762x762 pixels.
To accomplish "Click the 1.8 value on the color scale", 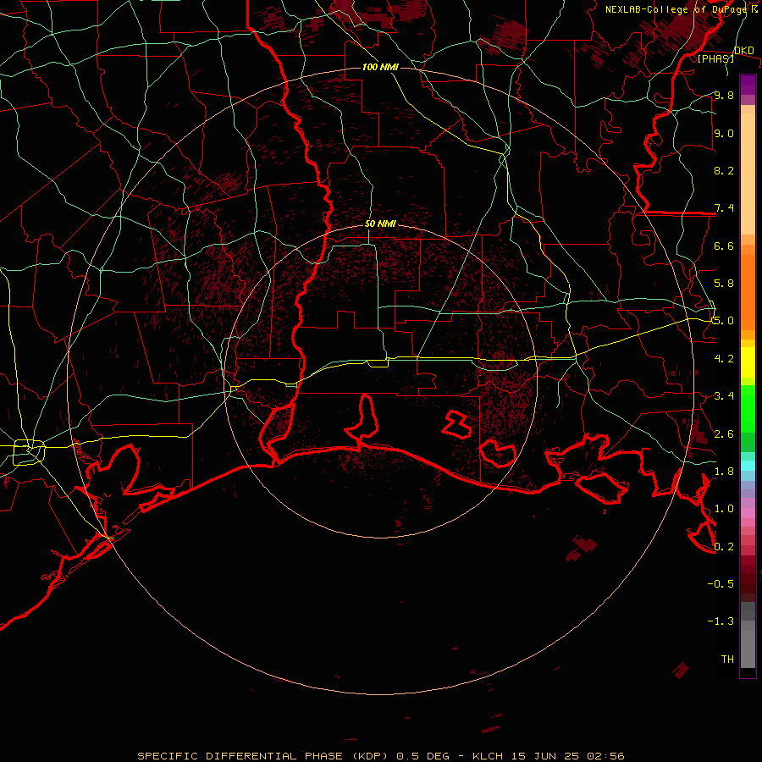I will 724,472.
